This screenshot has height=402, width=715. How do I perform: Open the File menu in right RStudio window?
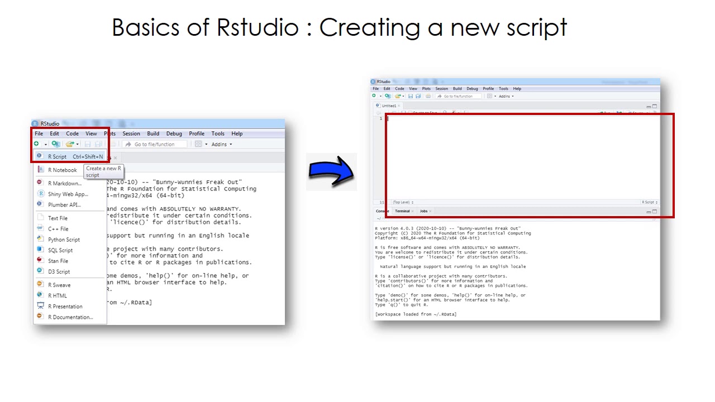(x=376, y=88)
